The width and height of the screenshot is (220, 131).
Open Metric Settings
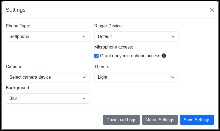(x=160, y=120)
